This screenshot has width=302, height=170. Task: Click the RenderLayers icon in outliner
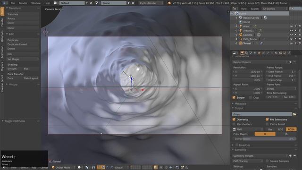point(241,18)
